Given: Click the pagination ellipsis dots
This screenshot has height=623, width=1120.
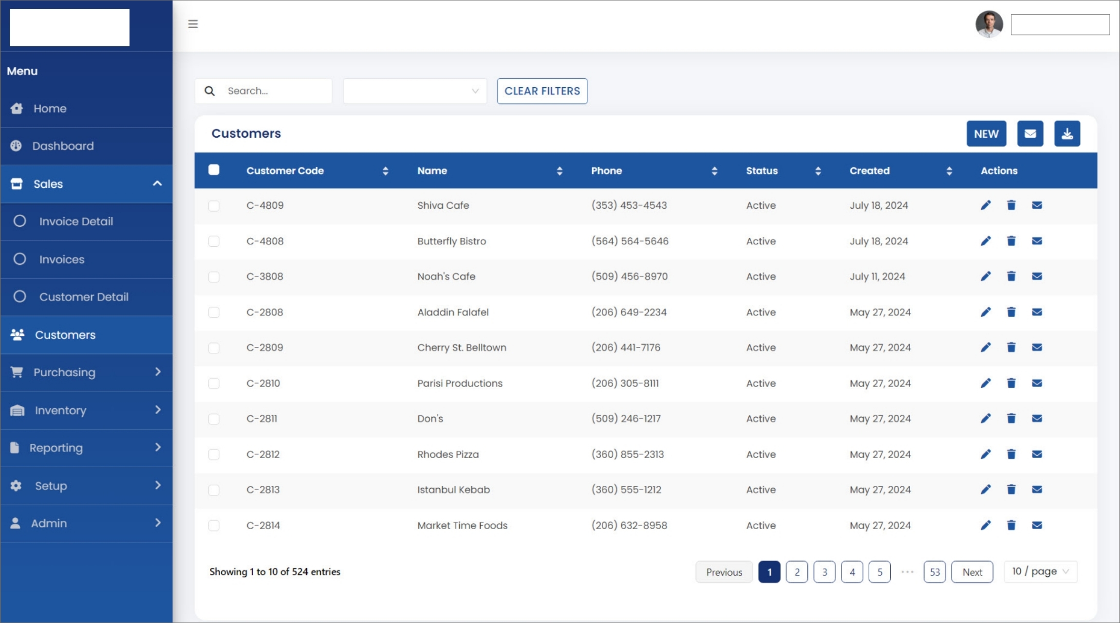Looking at the screenshot, I should [x=907, y=572].
